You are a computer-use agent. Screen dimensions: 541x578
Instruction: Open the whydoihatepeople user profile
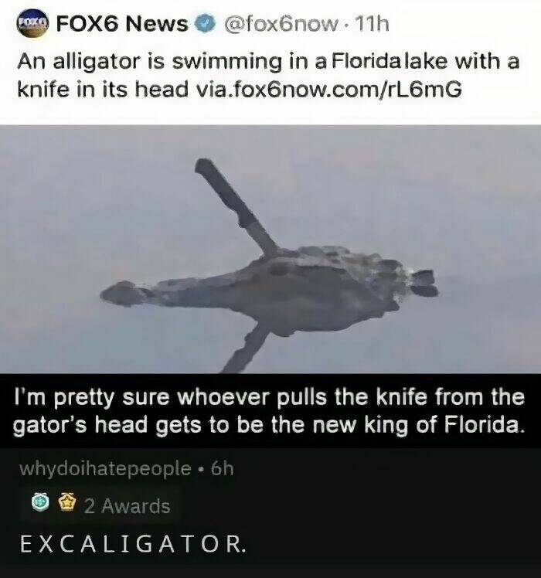point(105,469)
